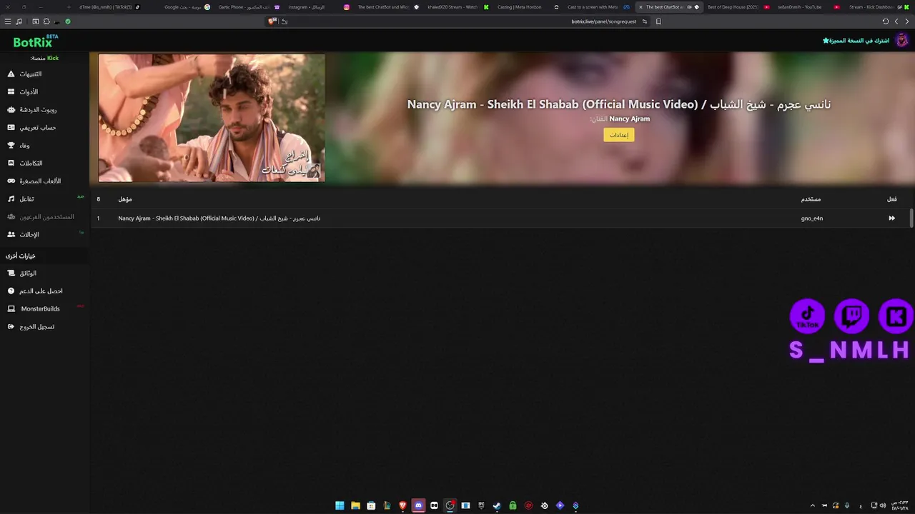Open new tab with plus button
Screen dimensions: 915x514
click(x=69, y=7)
